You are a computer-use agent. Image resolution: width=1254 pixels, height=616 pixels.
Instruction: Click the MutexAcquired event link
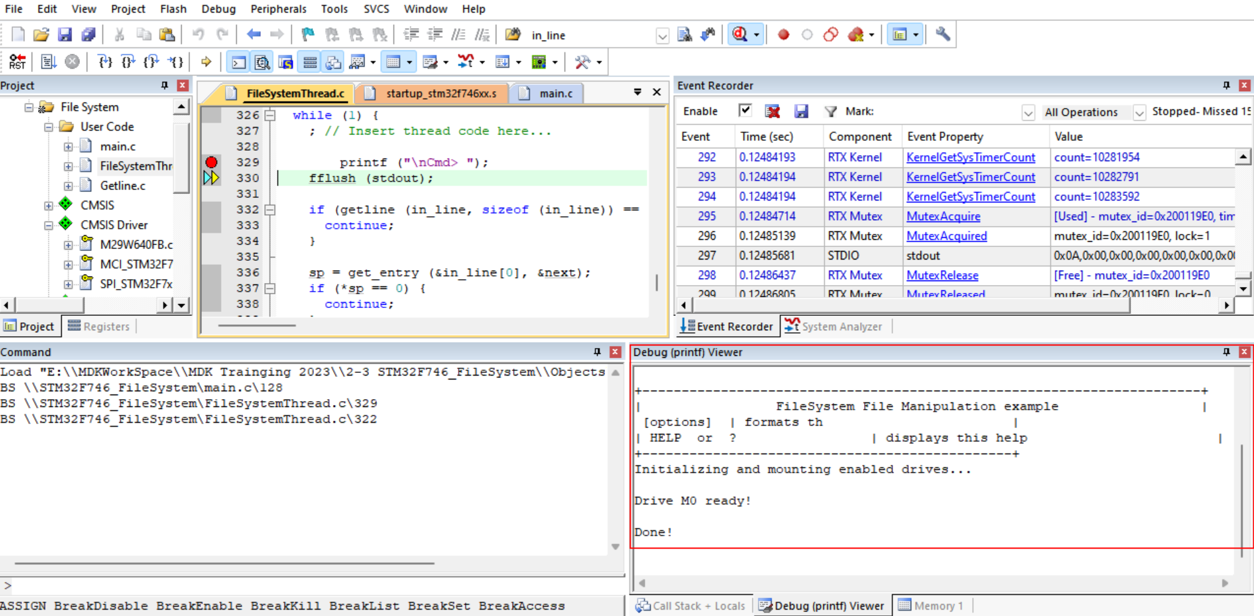point(946,236)
